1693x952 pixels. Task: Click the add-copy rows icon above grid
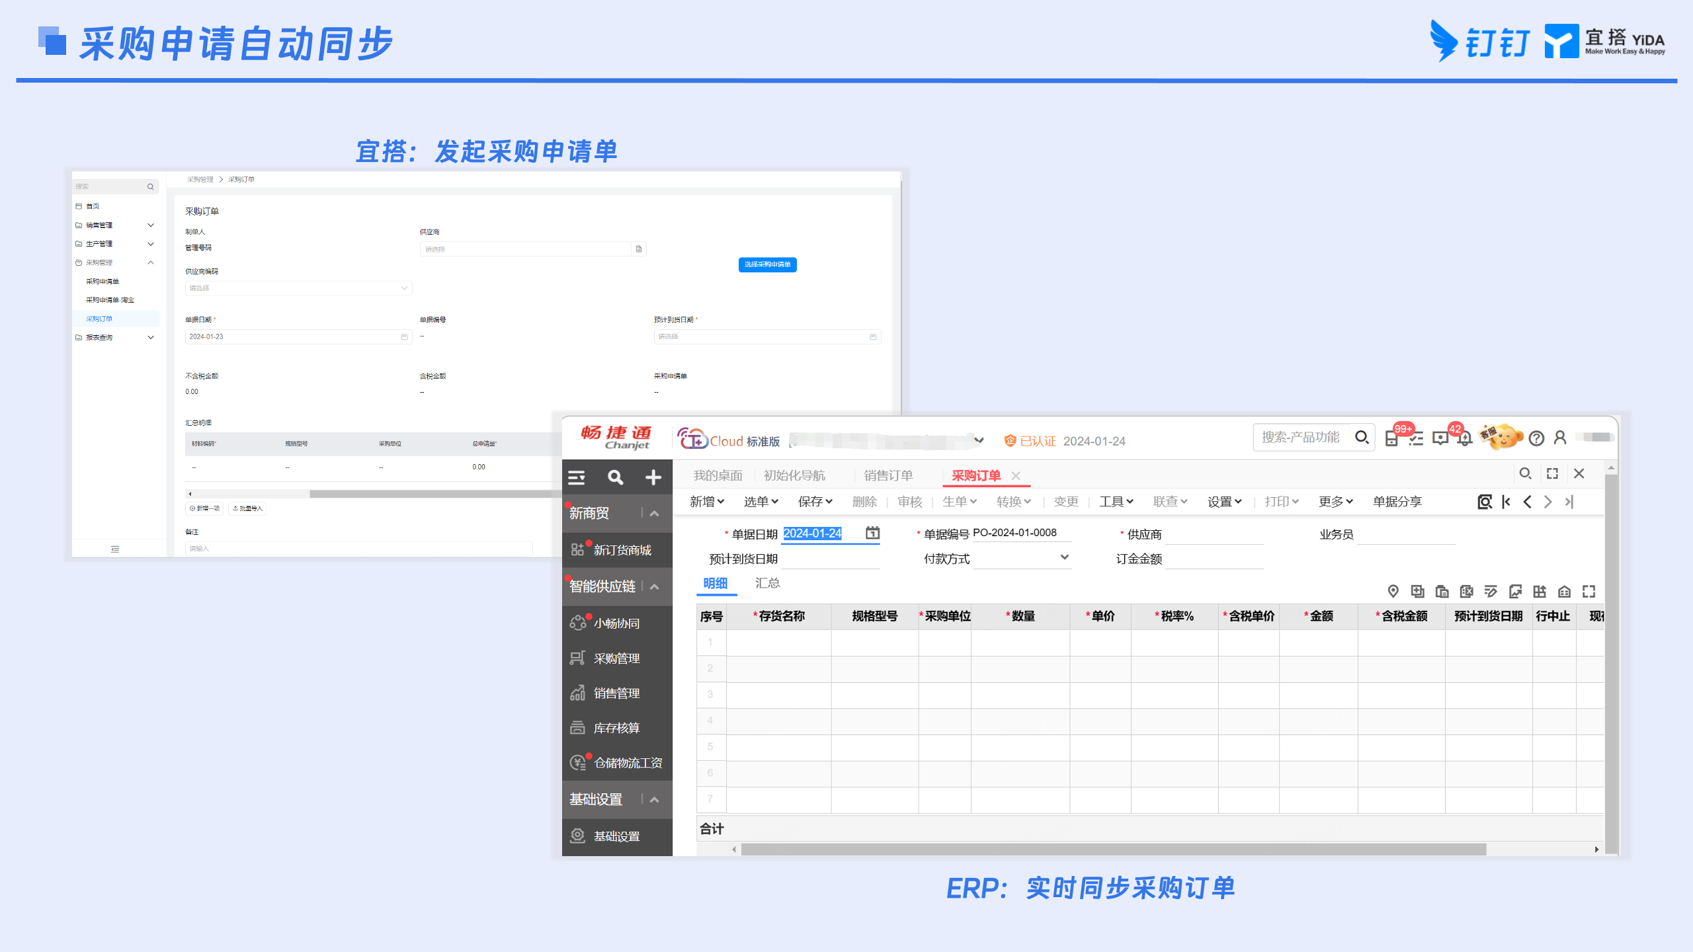1417,591
